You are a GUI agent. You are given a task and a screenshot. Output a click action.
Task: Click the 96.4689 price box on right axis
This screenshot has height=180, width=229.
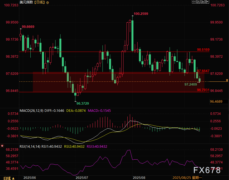point(216,102)
